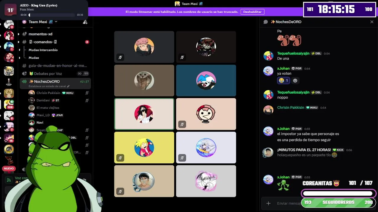Select the red cartoon head avatar tile
This screenshot has height=212, width=378.
[x=206, y=114]
